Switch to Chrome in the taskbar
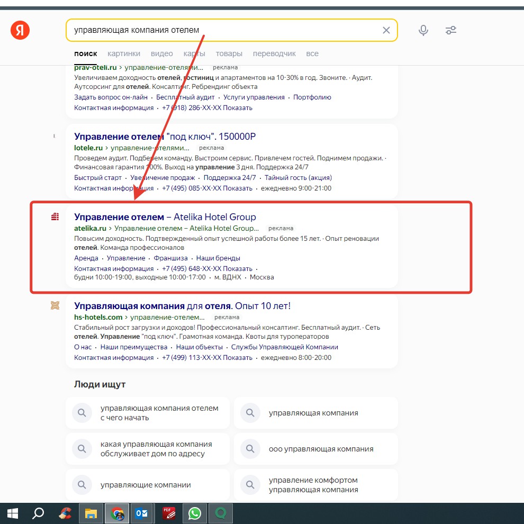The image size is (524, 524). [x=117, y=513]
